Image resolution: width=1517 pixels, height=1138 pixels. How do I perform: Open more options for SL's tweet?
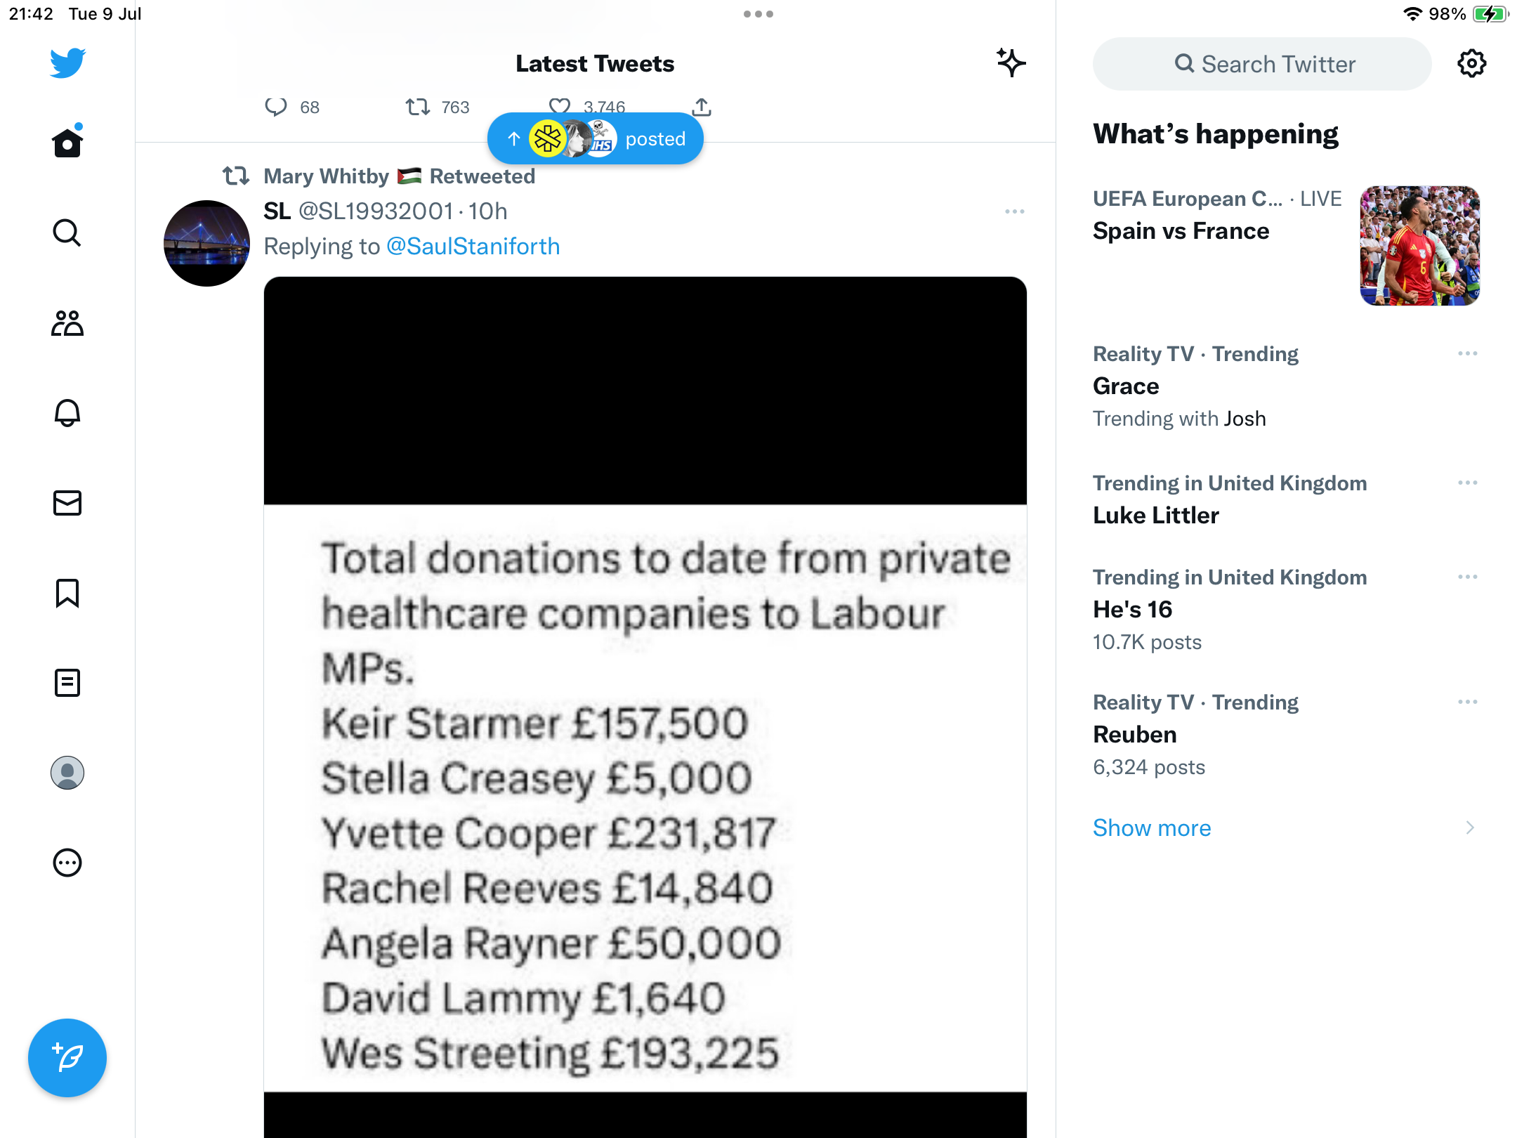click(1014, 211)
